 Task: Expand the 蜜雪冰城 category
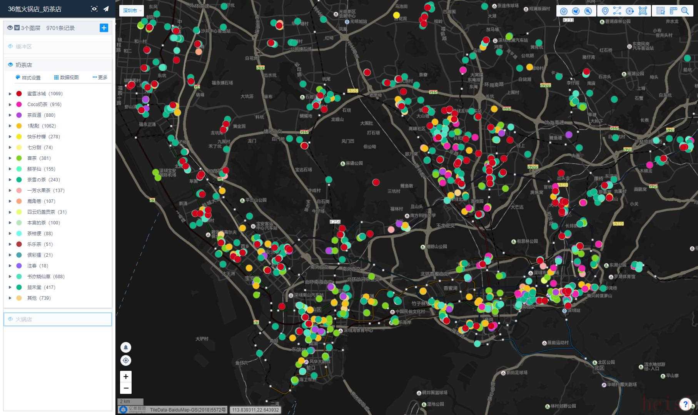(x=10, y=94)
